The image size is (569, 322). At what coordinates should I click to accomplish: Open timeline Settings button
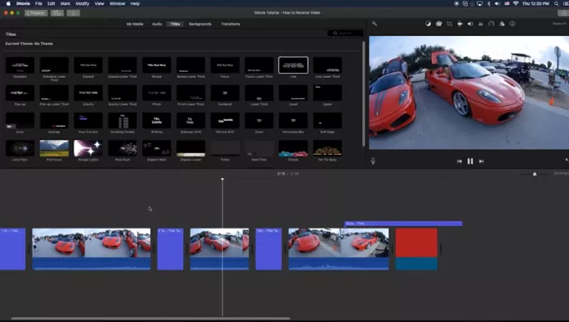[x=561, y=174]
